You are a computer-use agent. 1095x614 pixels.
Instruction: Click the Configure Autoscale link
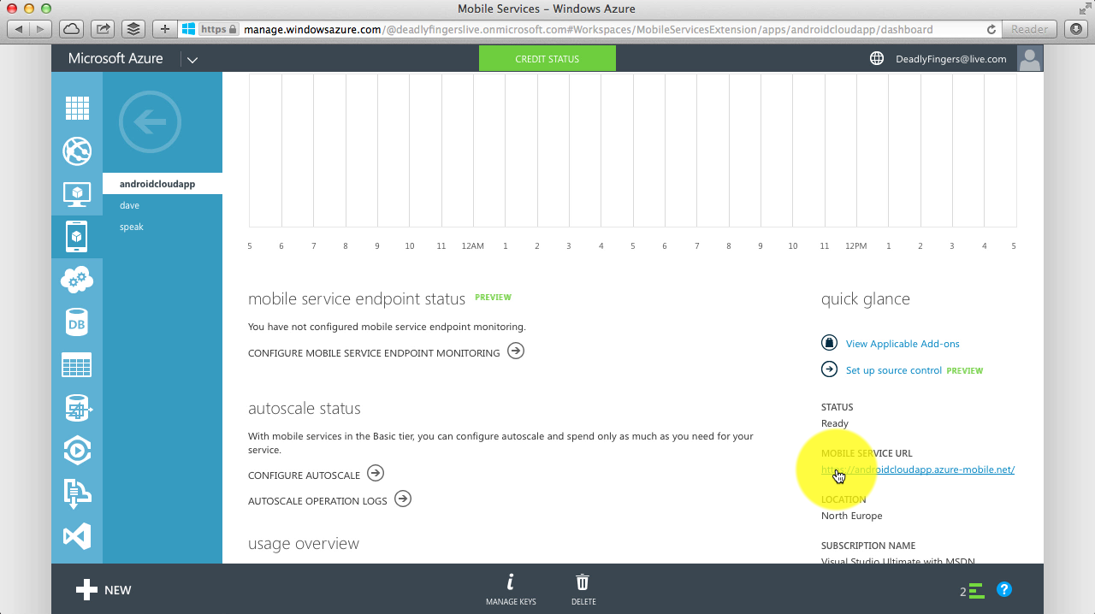[304, 475]
